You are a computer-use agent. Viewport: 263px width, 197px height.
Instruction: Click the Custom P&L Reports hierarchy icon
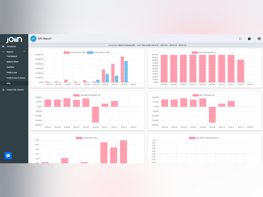tap(3, 90)
